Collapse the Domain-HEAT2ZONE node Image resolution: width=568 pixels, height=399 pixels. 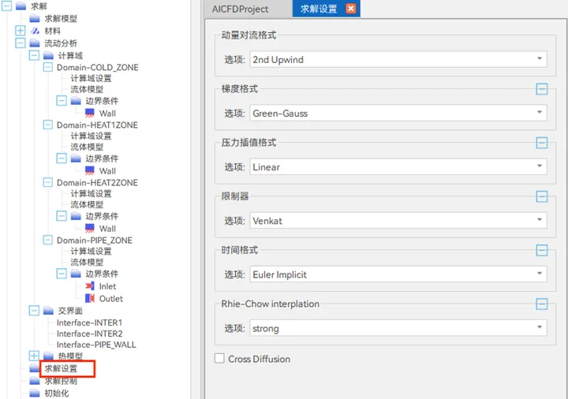coord(48,182)
